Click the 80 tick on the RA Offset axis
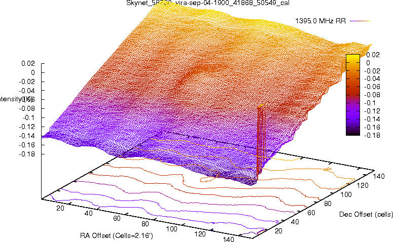 tap(145, 224)
